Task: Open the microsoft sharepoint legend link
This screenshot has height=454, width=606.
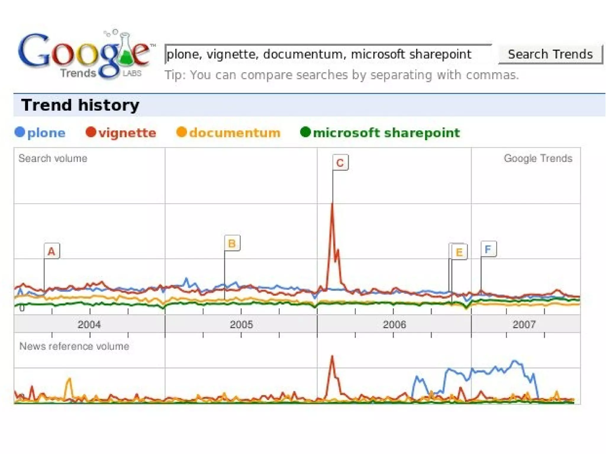Action: (386, 133)
